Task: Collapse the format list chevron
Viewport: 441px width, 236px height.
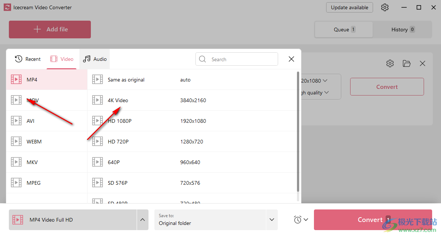Action: [143, 220]
